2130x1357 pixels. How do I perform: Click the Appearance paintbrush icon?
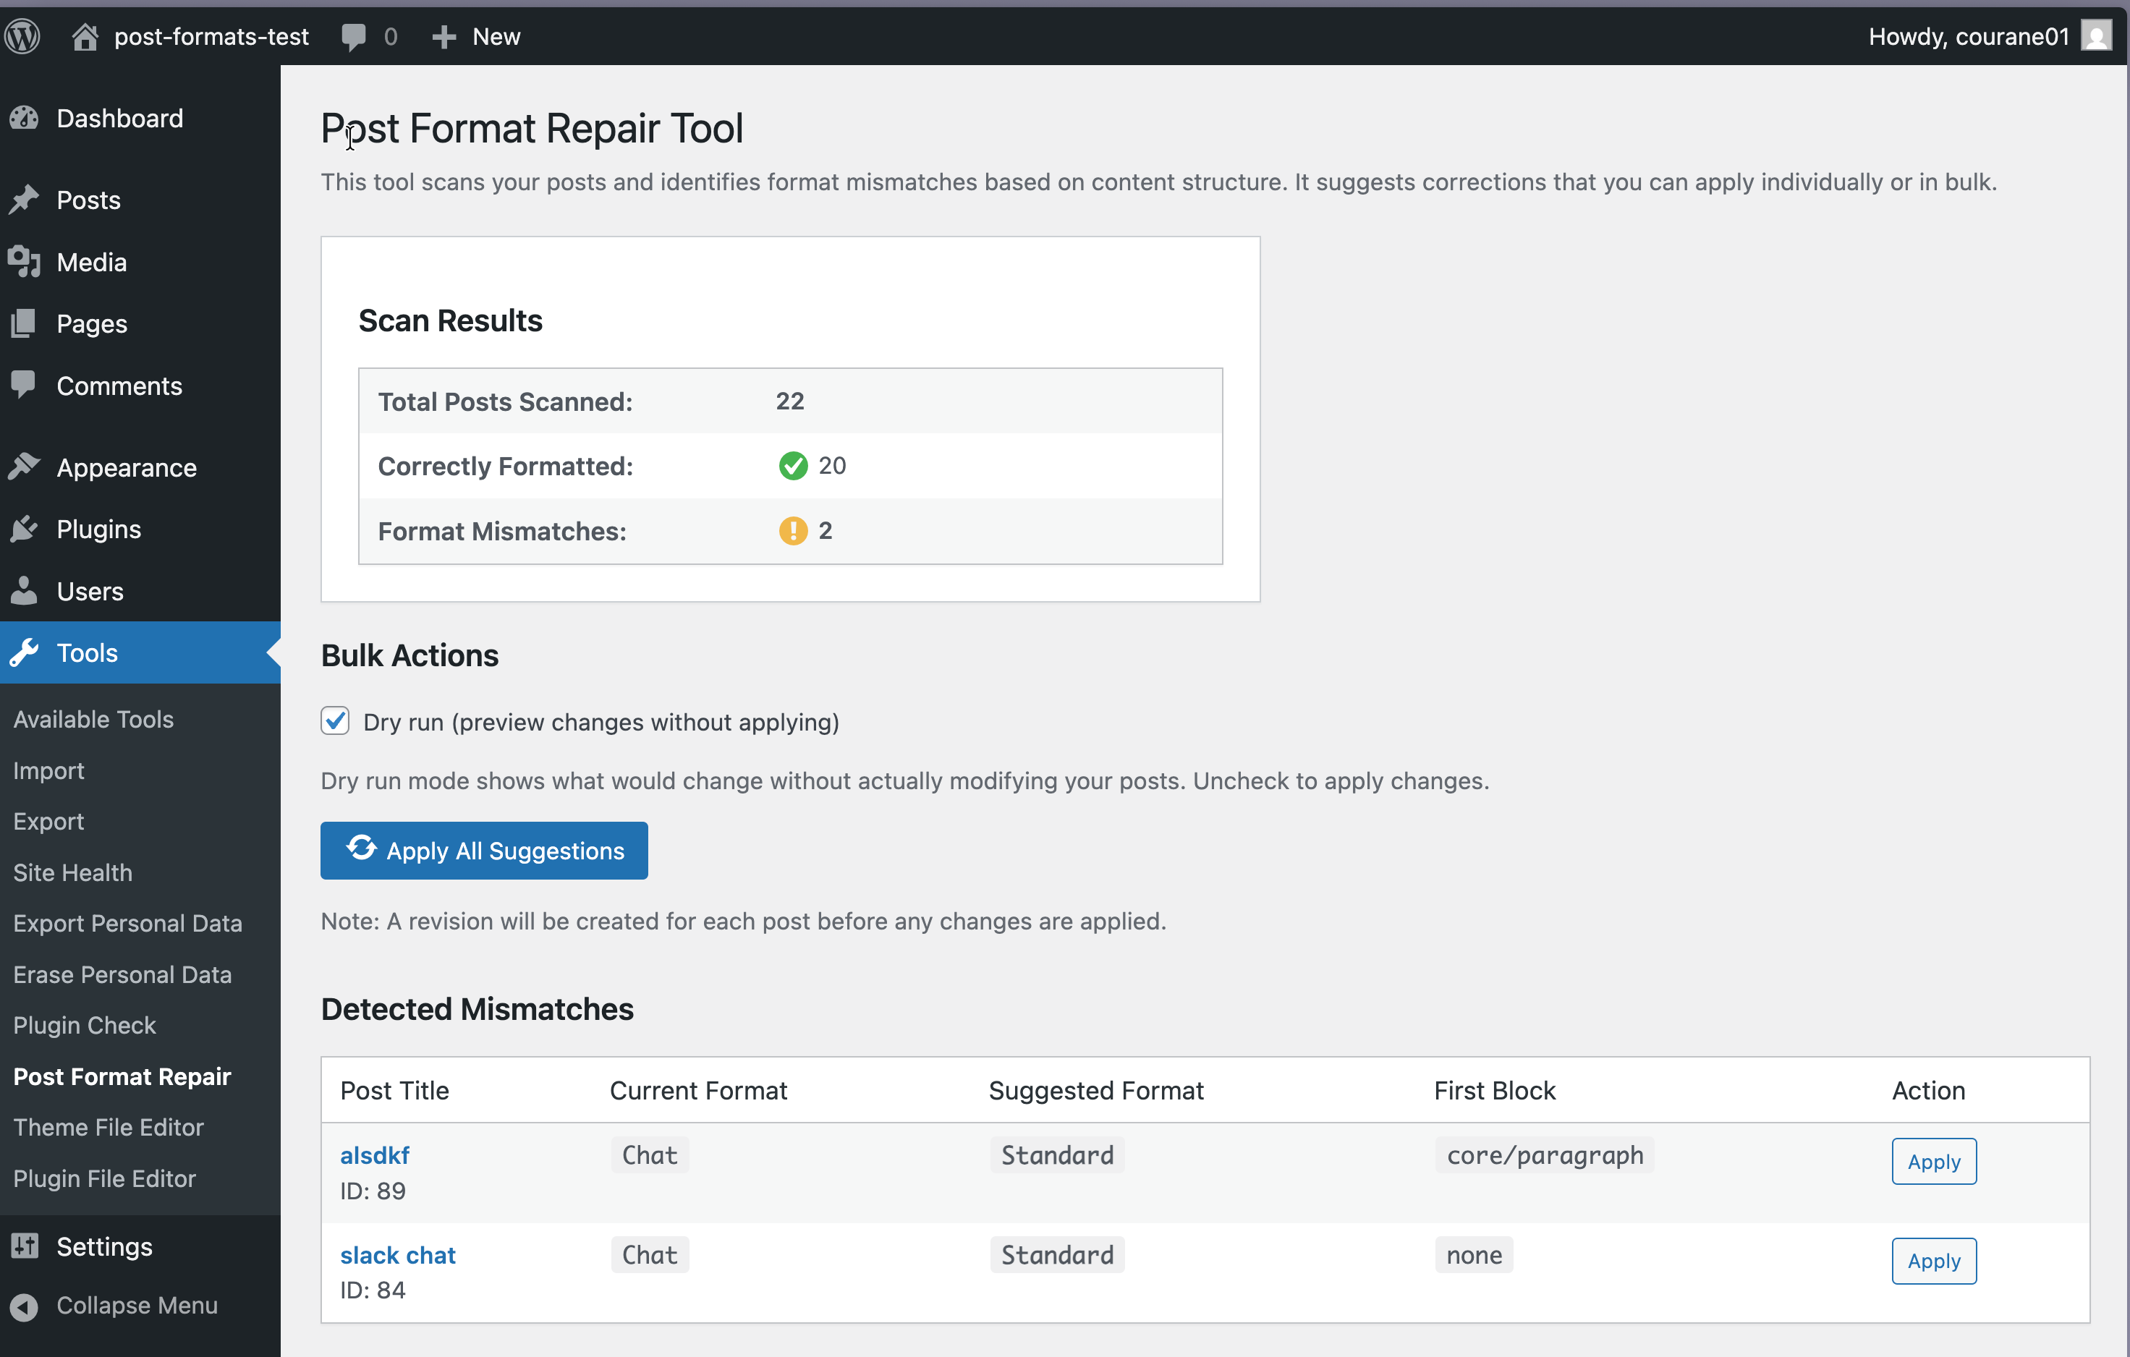25,467
